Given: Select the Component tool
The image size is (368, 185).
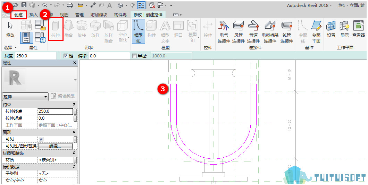Looking at the screenshot, I should 152,29.
